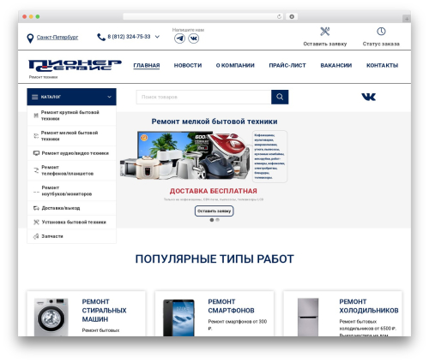The image size is (429, 362).
Task: Open the Telegram messenger icon
Action: [179, 39]
